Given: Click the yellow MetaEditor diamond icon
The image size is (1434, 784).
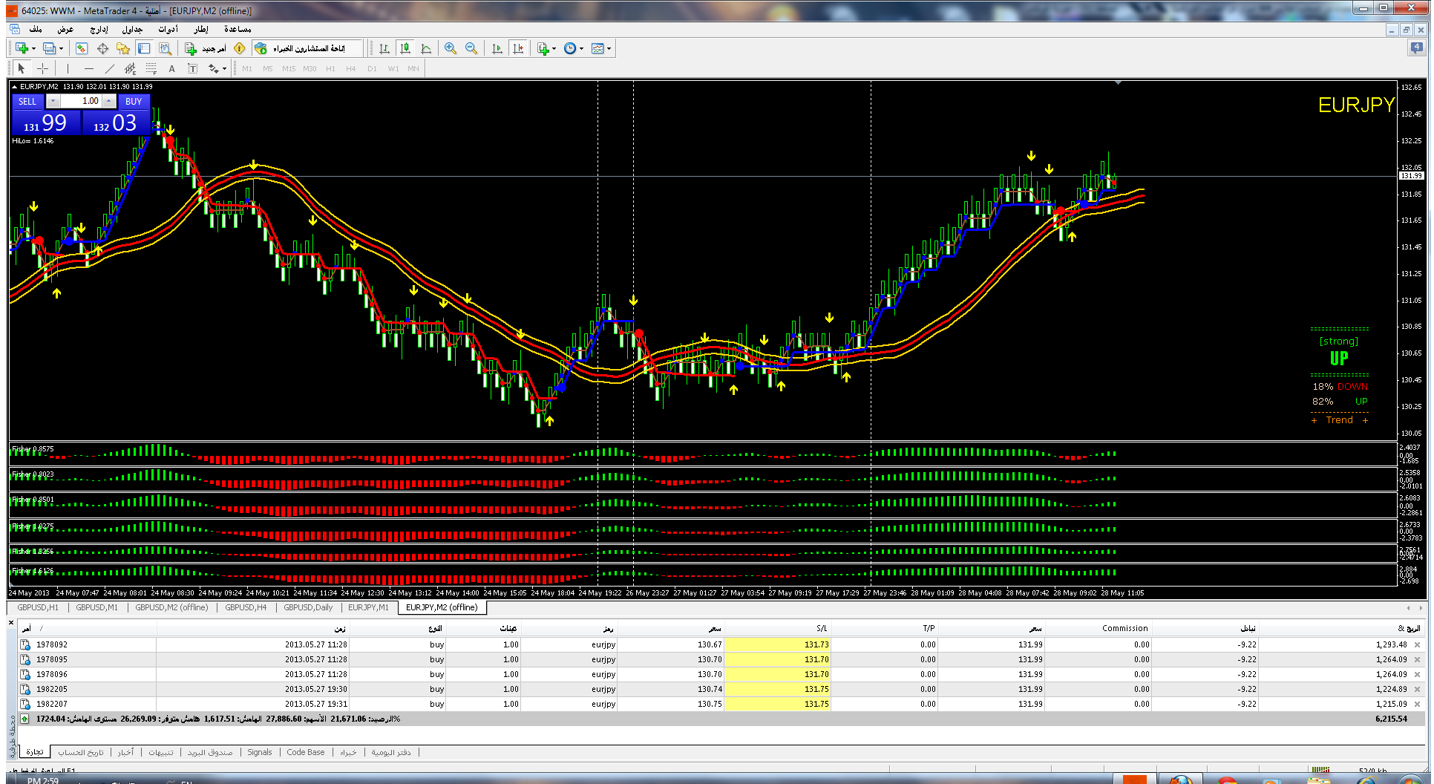Looking at the screenshot, I should click(240, 48).
